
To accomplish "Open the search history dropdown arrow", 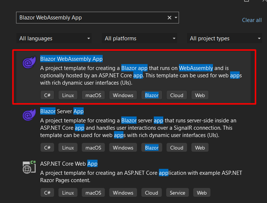I will click(x=176, y=18).
